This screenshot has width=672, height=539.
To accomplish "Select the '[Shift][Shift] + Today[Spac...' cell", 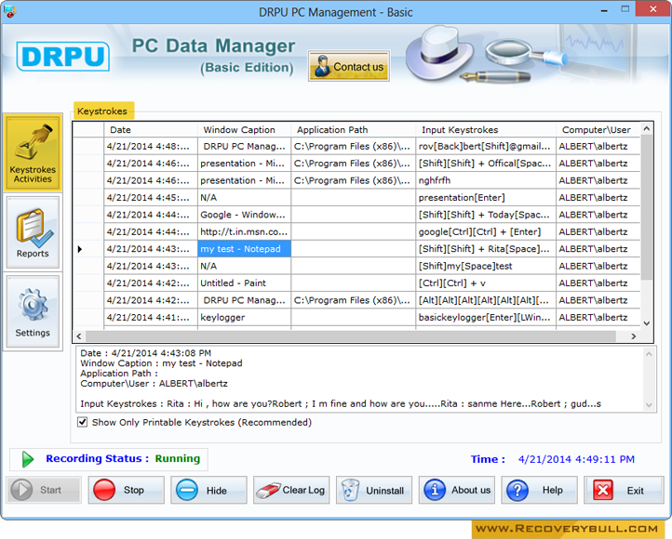I will click(486, 215).
